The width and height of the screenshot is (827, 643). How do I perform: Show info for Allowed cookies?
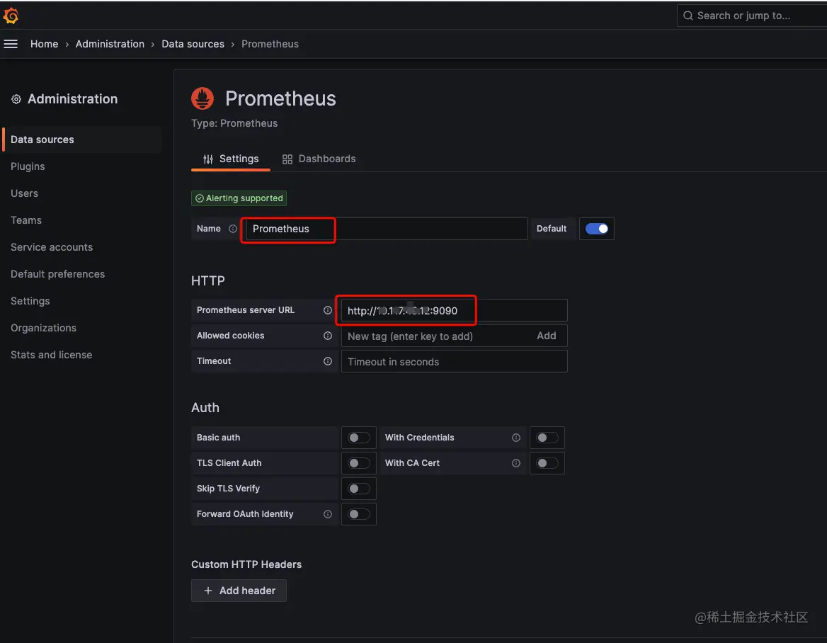(x=328, y=336)
